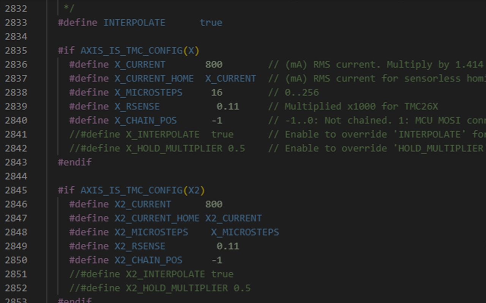Click X_MICROSTEPS reference on line 2848

coord(245,233)
